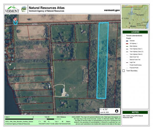Select the LEGEND header
This screenshot has height=130, width=153.
click(x=135, y=32)
